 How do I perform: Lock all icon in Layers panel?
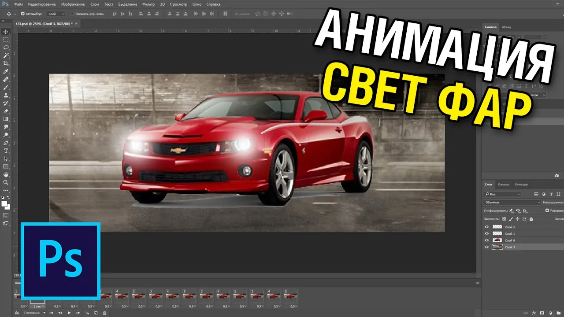(531, 219)
